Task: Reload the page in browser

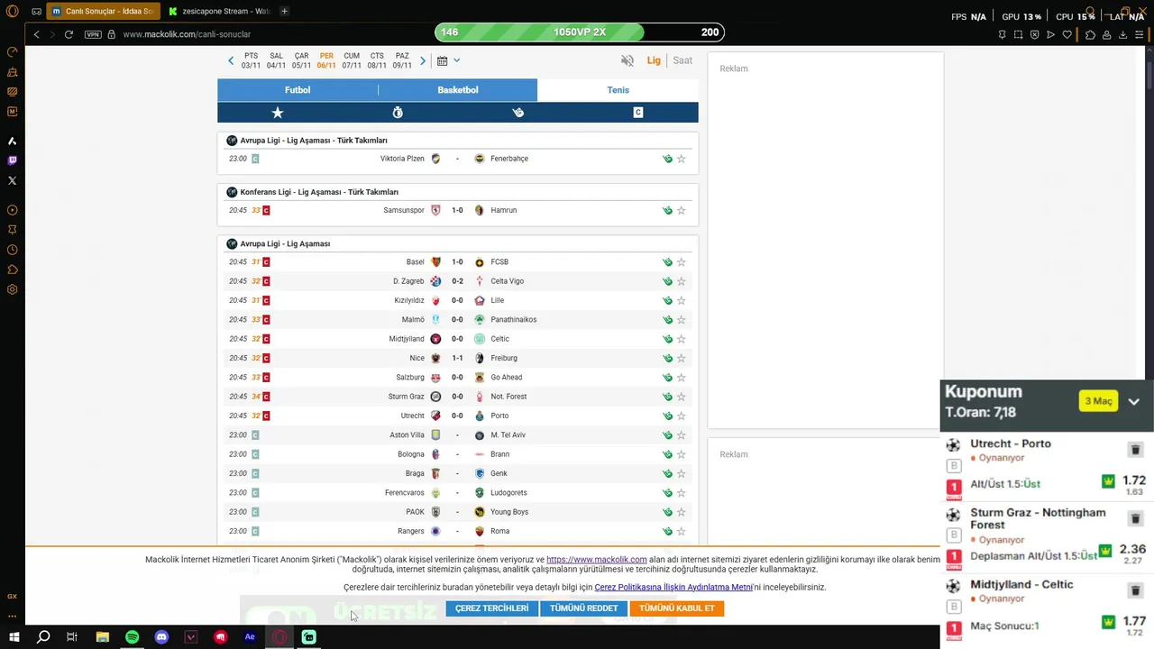Action: (x=69, y=34)
